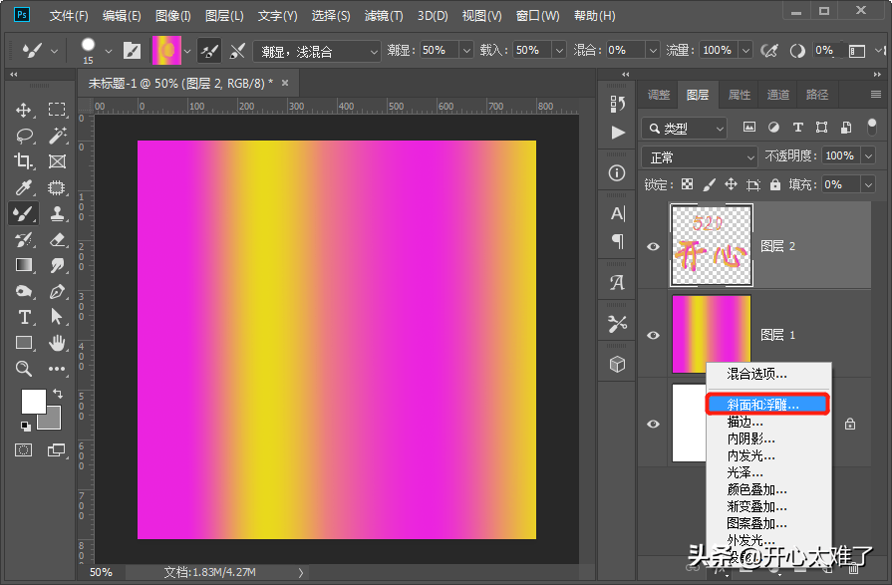Switch to the 通道 panel tab
This screenshot has height=585, width=892.
778,95
